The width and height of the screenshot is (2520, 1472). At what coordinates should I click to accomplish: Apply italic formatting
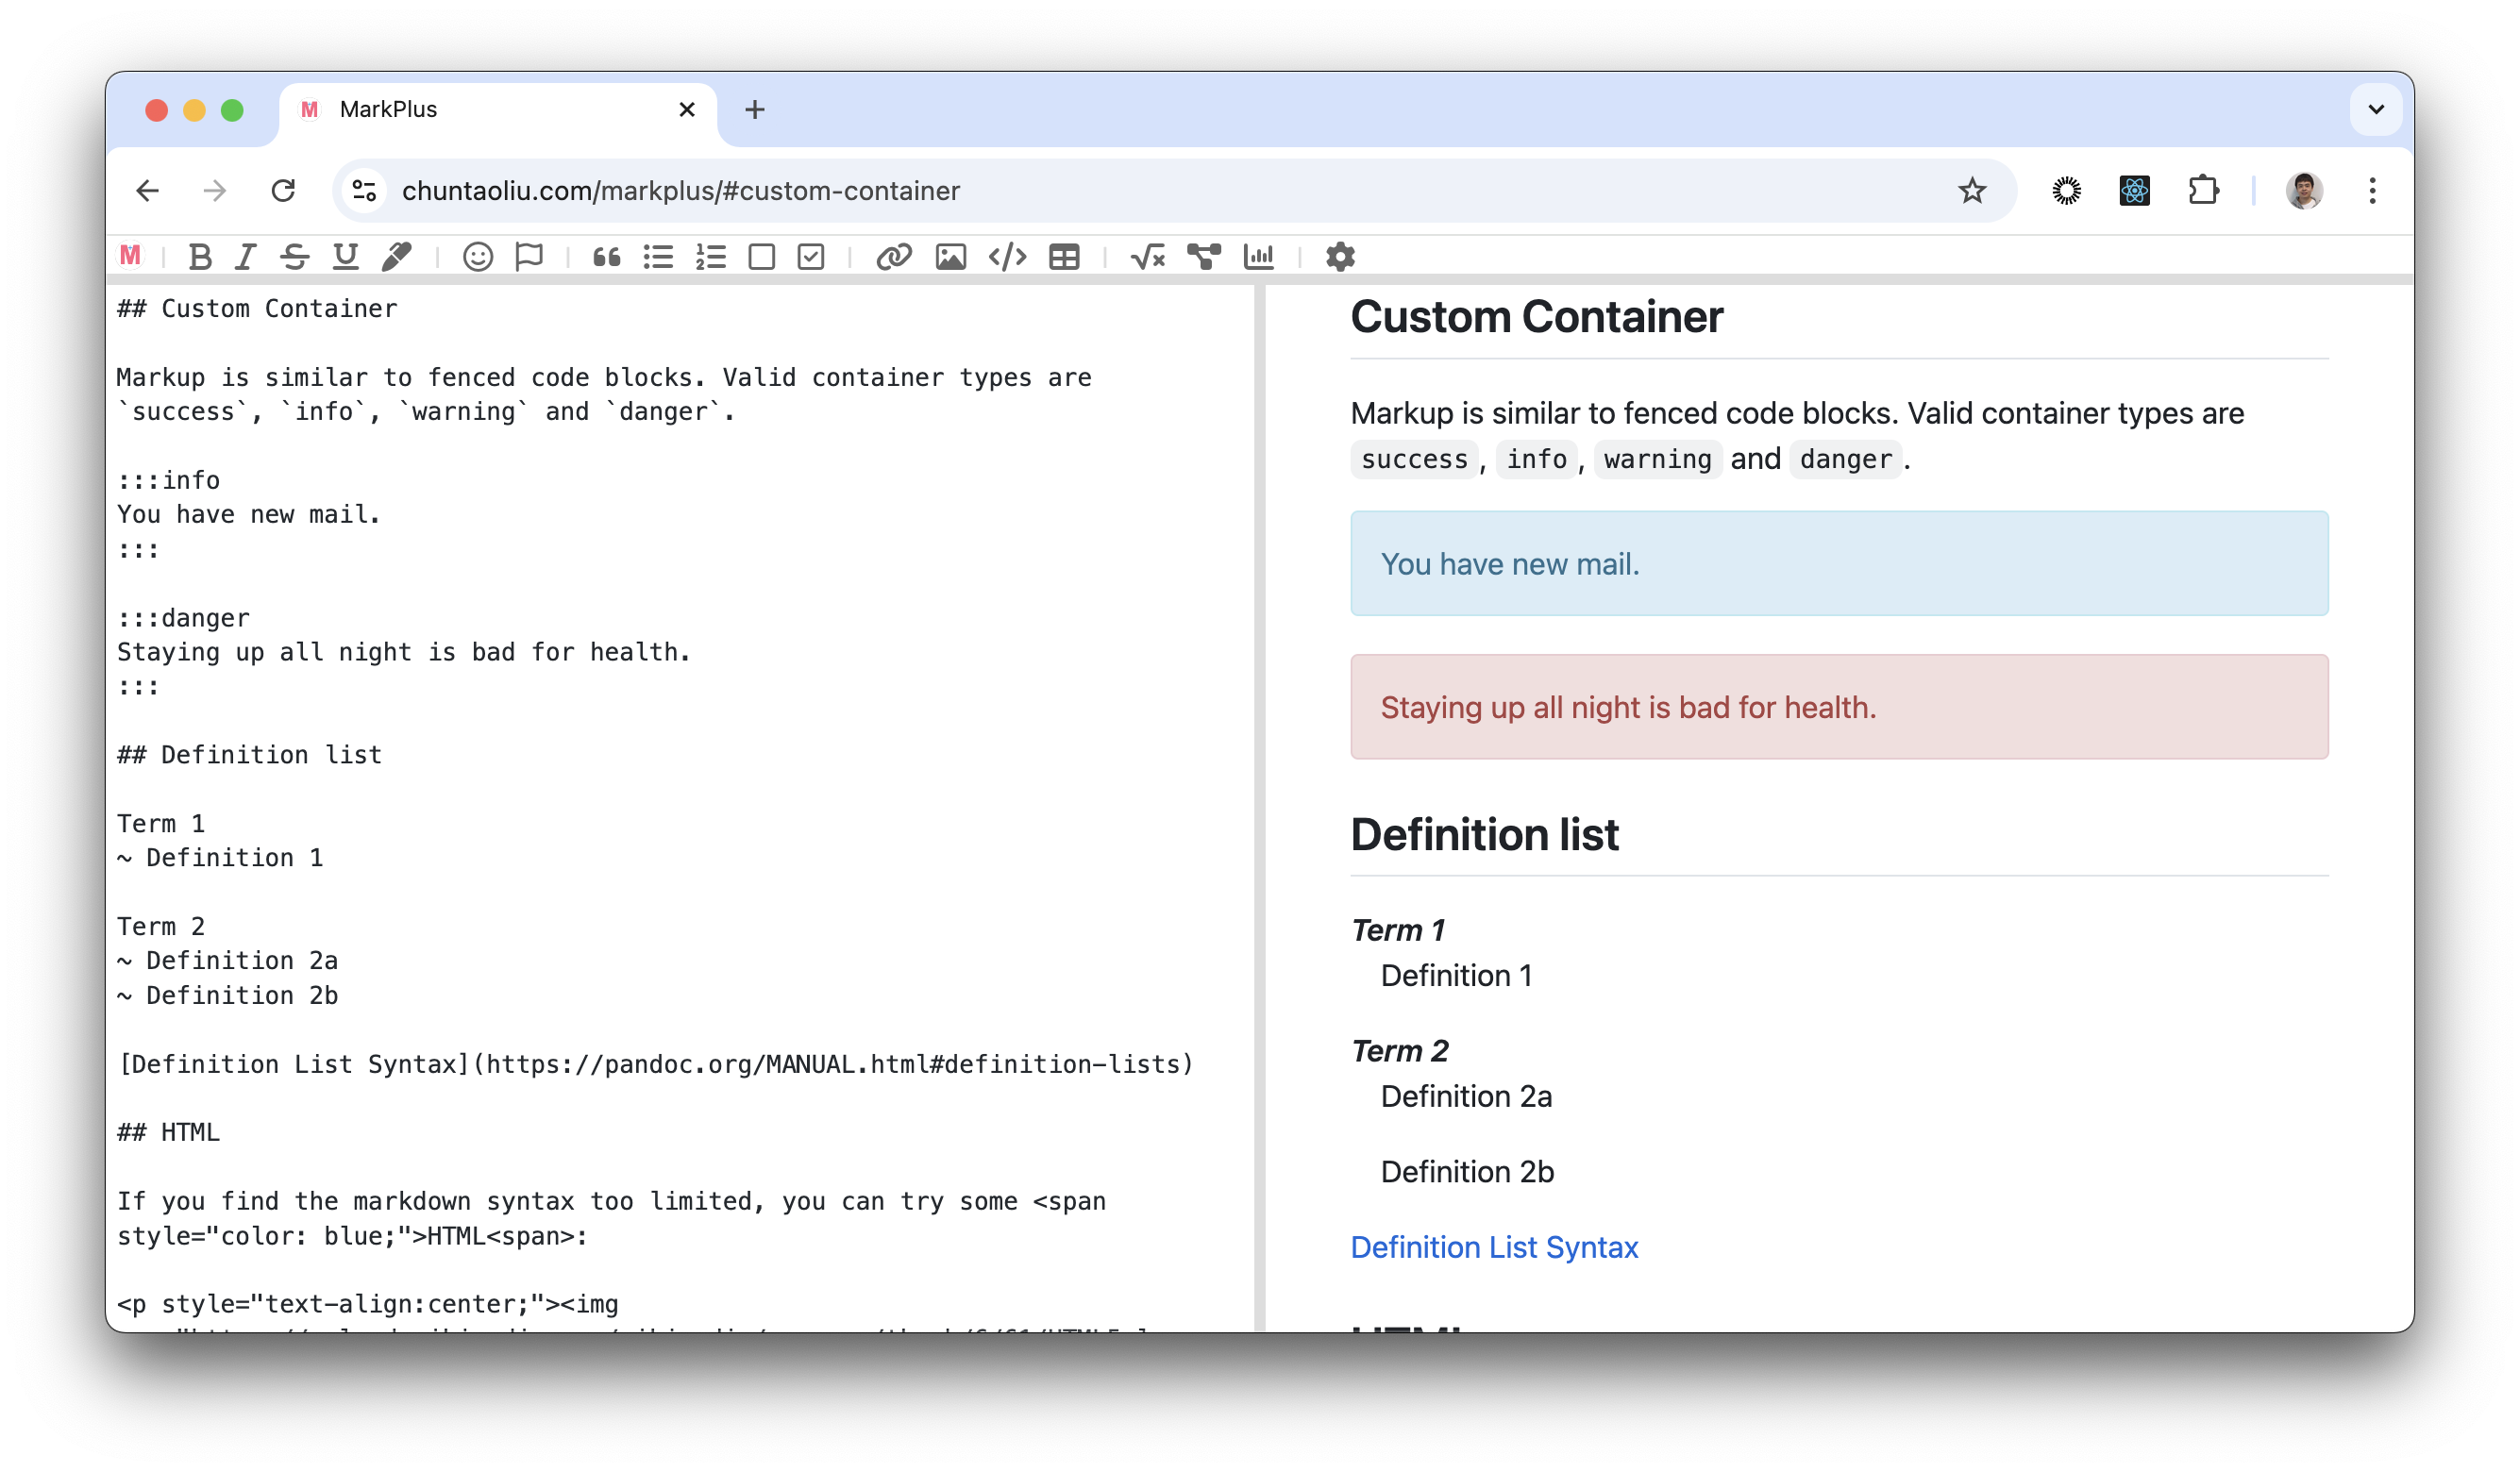coord(246,257)
